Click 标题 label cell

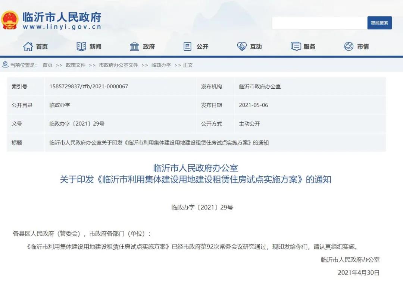(x=25, y=142)
